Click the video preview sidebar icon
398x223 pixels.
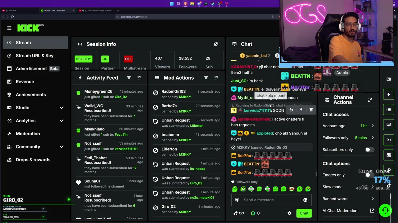pos(389,79)
